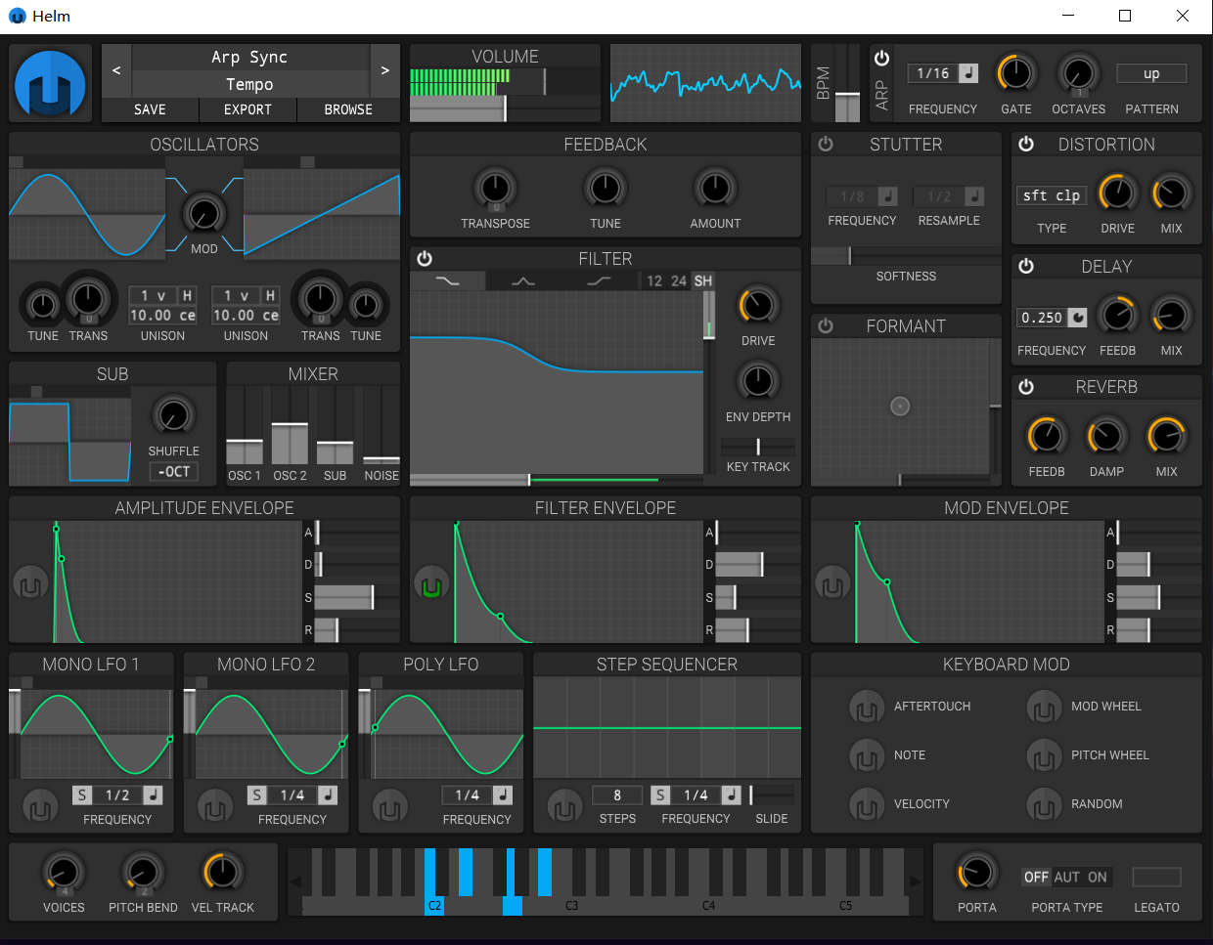Image resolution: width=1213 pixels, height=945 pixels.
Task: Click the Mono LFO 2 modulation icon
Action: [x=215, y=807]
